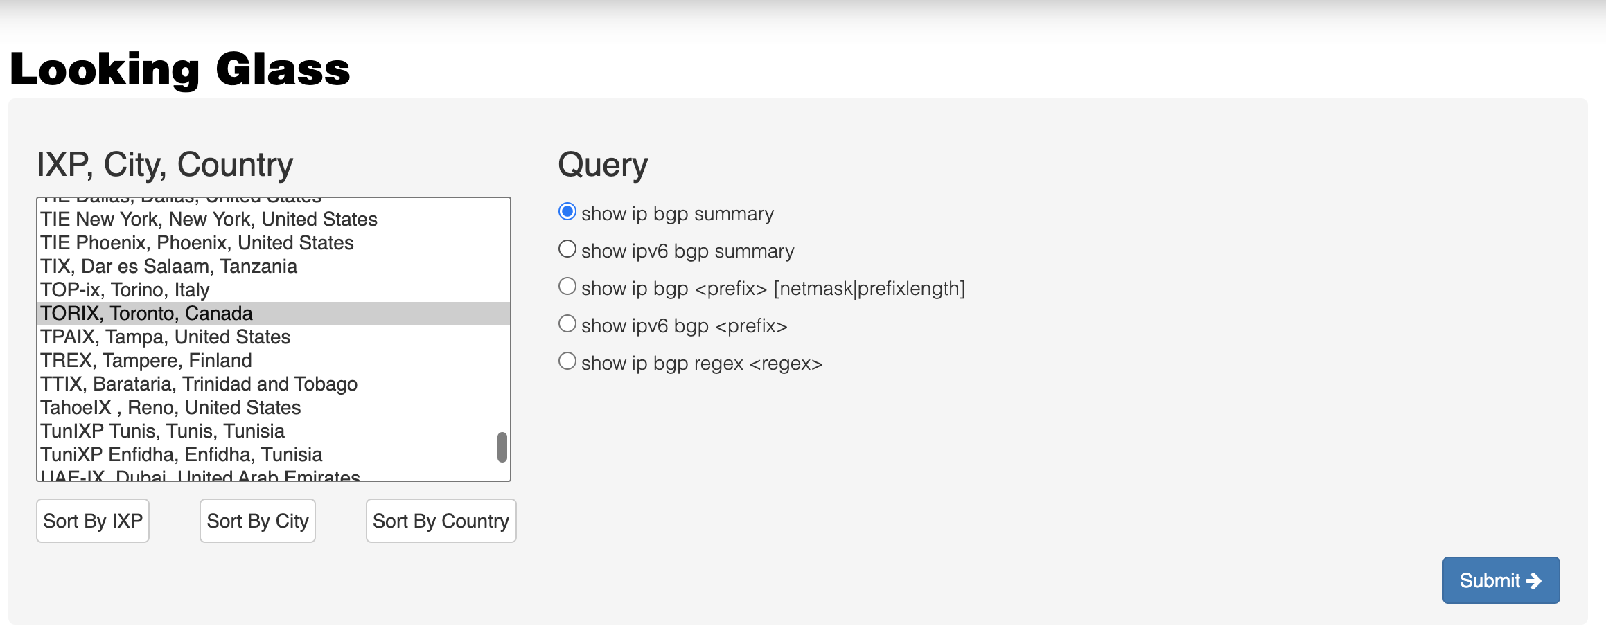This screenshot has height=644, width=1606.
Task: Select TOP-ix, Torino, Italy in list
Action: point(125,290)
